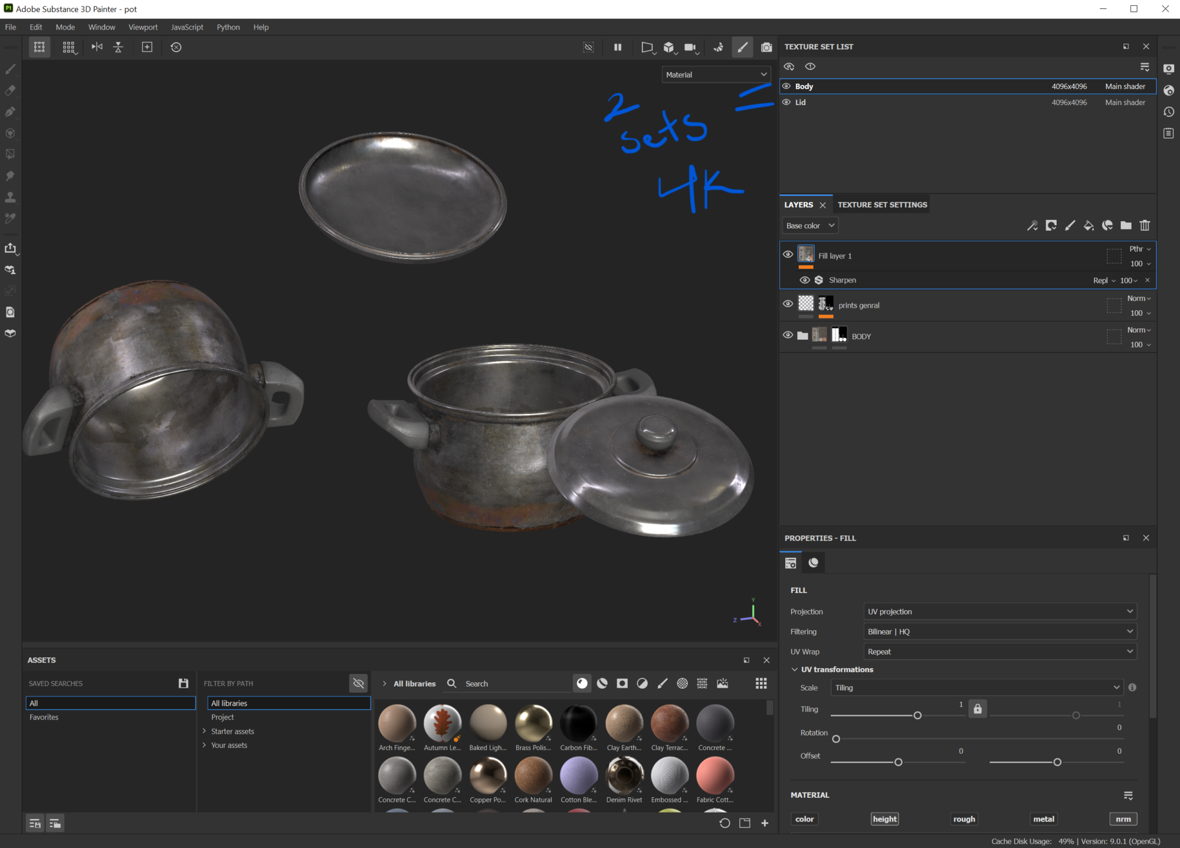Open the UV projection dropdown

click(x=999, y=612)
